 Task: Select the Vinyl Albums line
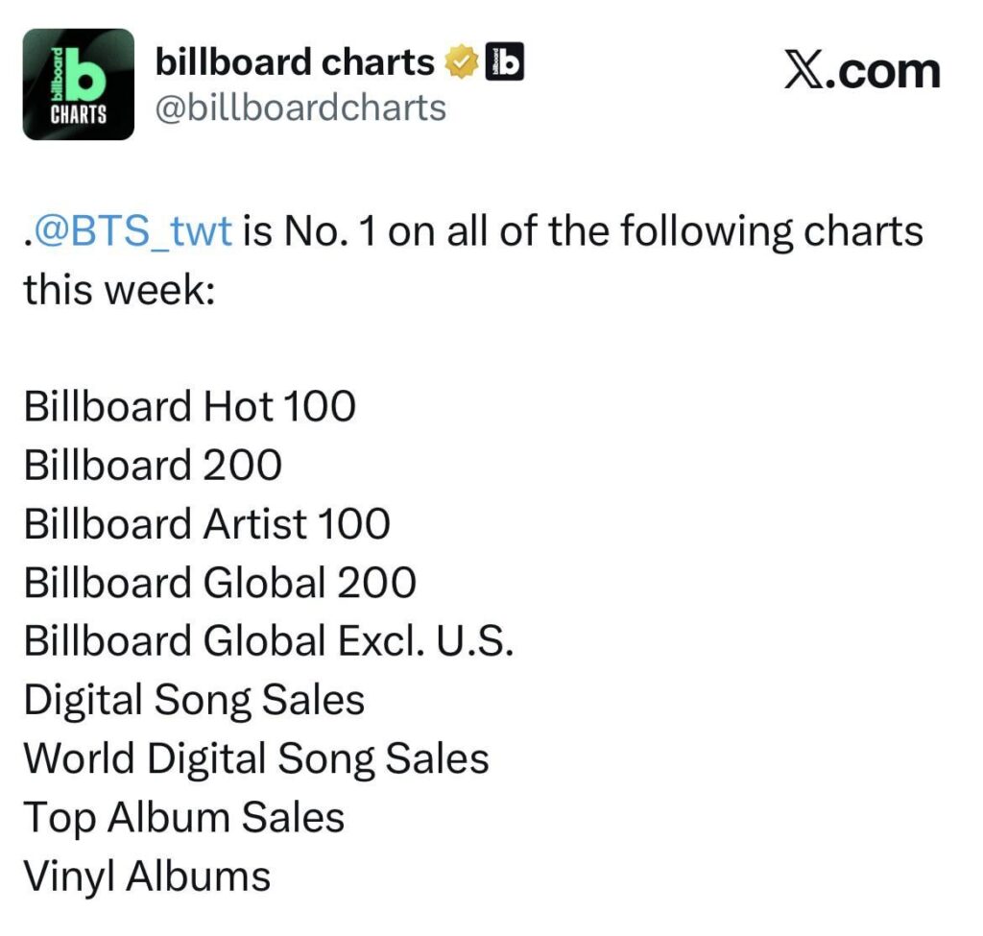coord(147,876)
